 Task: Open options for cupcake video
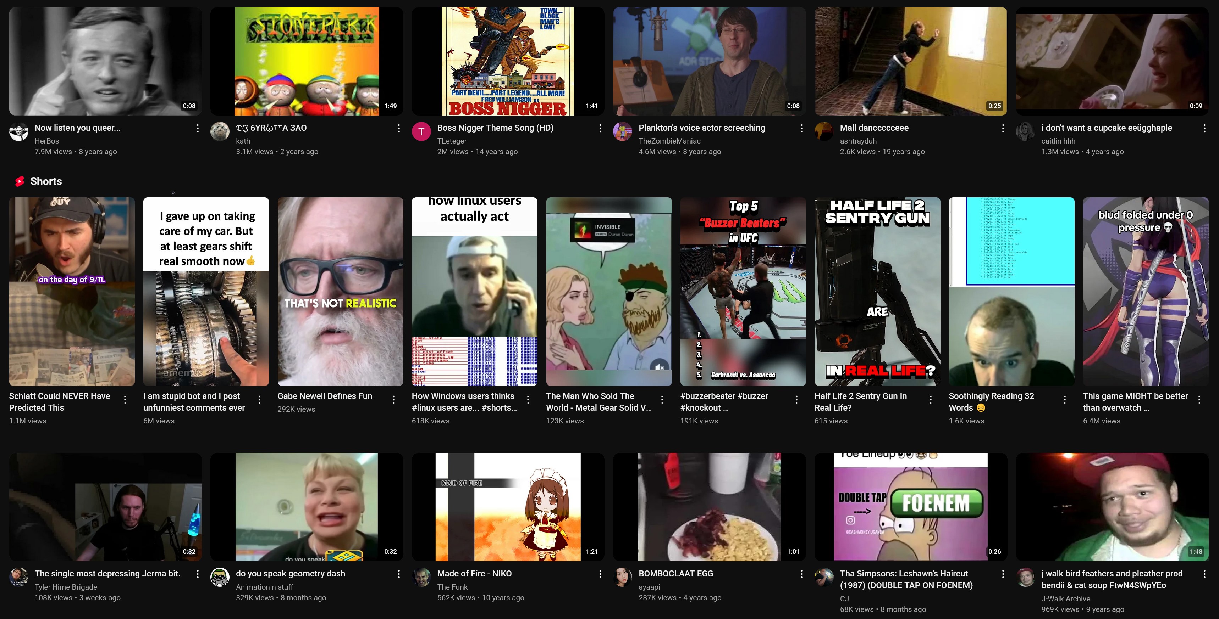pos(1204,128)
